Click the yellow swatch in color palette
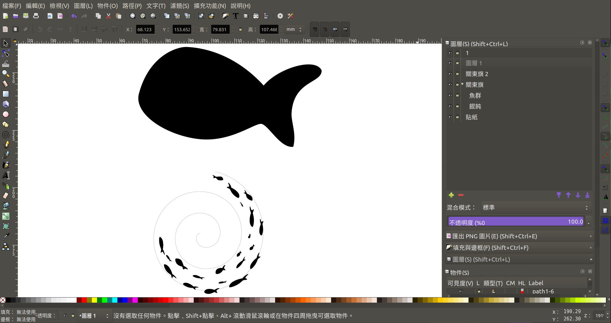Screen dimensions: 611x323 point(94,300)
